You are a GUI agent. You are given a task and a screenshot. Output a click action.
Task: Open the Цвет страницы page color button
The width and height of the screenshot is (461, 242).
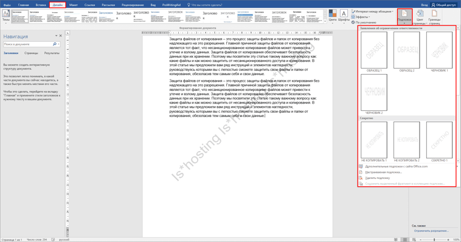(x=420, y=17)
